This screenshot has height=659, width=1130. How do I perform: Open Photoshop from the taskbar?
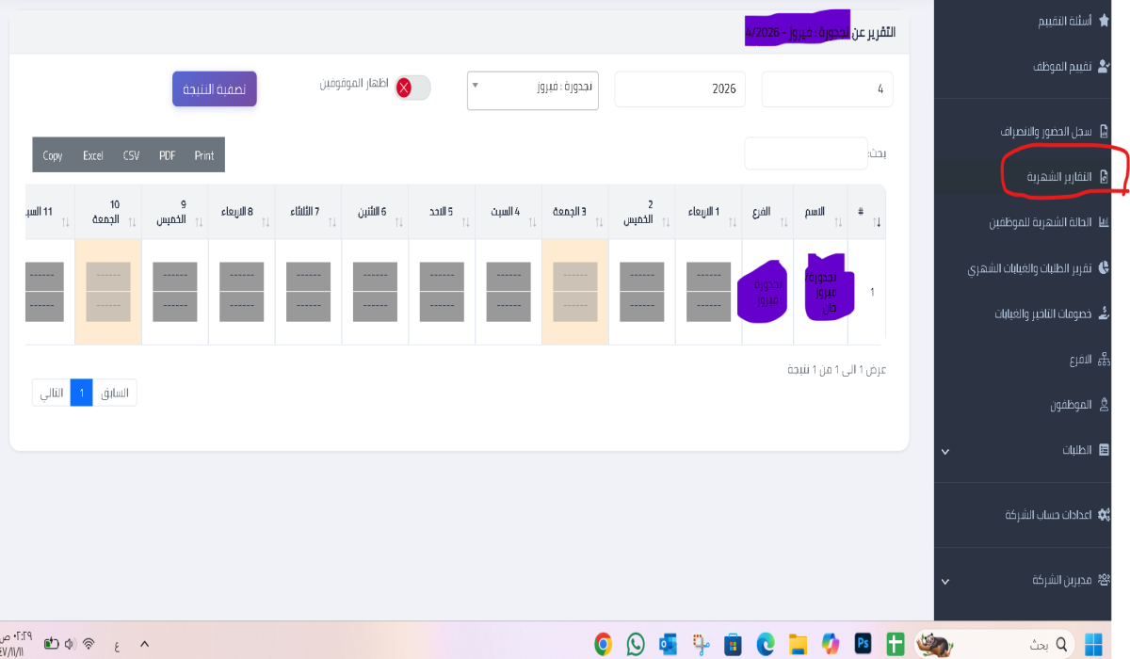pyautogui.click(x=862, y=644)
